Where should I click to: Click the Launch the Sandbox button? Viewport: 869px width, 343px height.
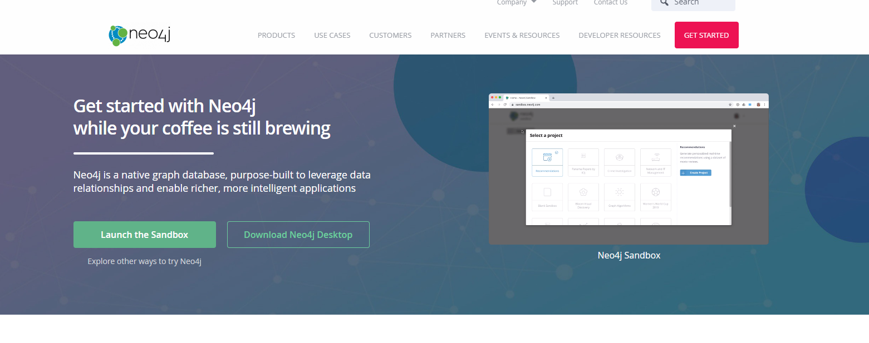(145, 235)
